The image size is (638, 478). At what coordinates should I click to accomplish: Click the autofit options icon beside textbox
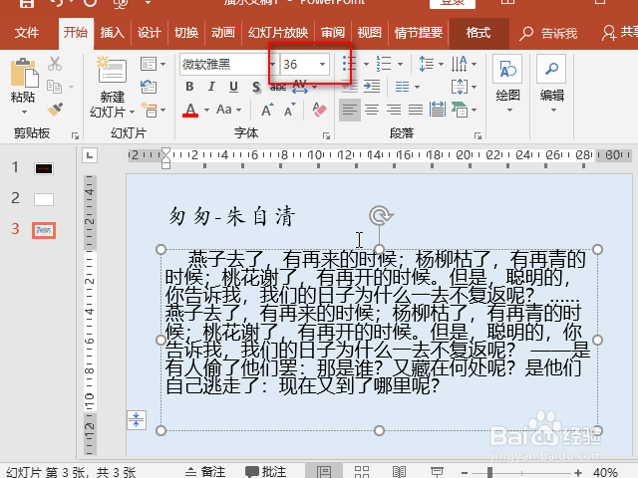point(137,420)
